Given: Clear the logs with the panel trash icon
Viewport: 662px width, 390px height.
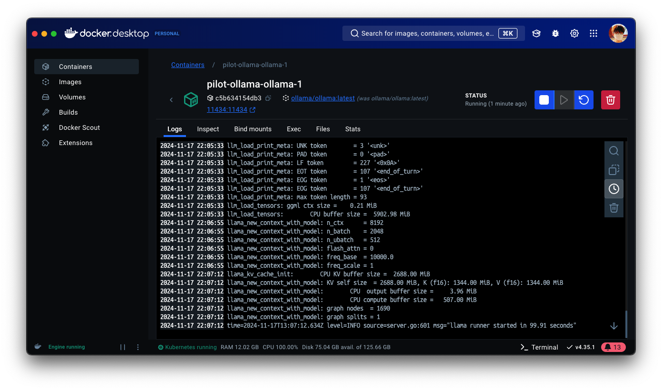Looking at the screenshot, I should tap(614, 208).
